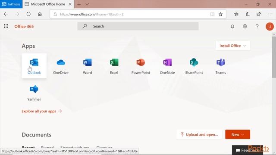The image size is (276, 155).
Task: Share this page
Action: point(259,14)
